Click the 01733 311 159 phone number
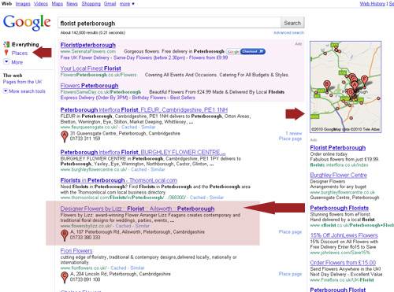Screen dimensions: 394x292 tap(85, 139)
